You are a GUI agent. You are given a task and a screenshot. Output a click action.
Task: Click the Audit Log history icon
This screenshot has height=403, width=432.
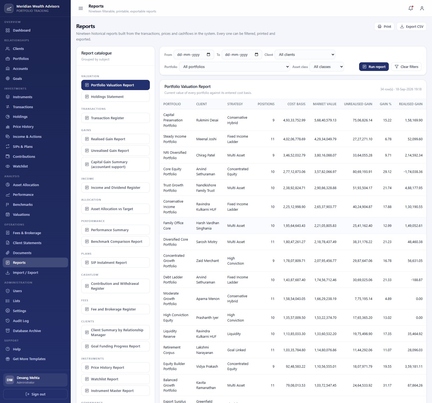8,321
